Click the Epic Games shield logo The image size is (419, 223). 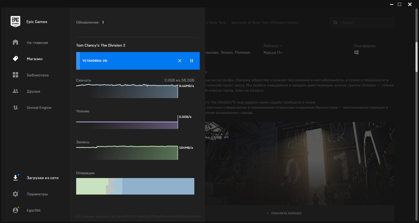(x=15, y=22)
